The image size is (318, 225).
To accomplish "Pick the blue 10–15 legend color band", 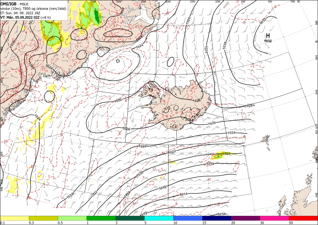I will pyautogui.click(x=188, y=218).
